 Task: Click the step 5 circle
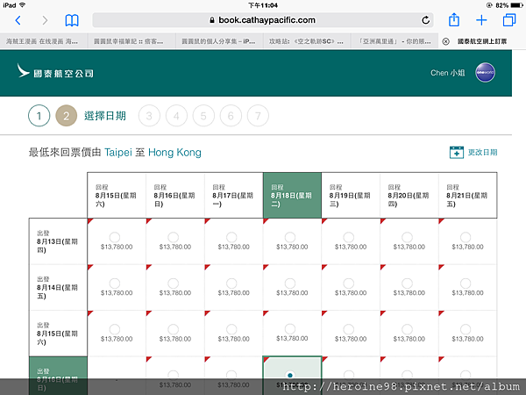(x=203, y=116)
